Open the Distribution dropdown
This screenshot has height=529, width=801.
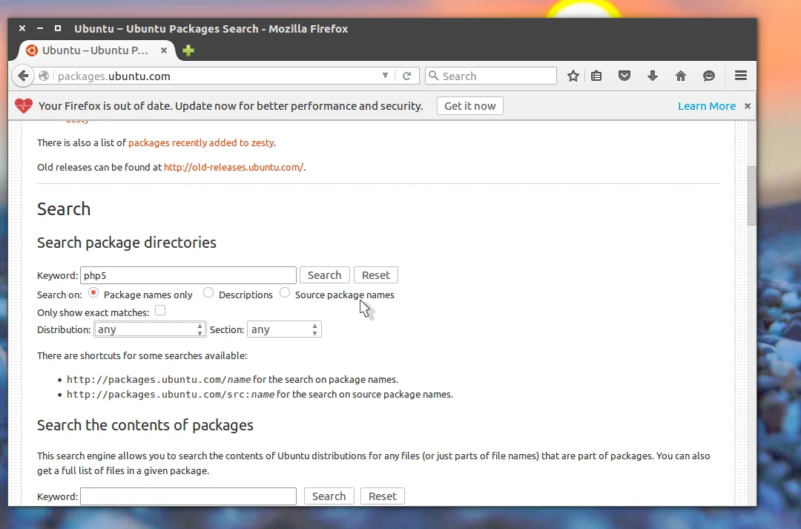150,329
